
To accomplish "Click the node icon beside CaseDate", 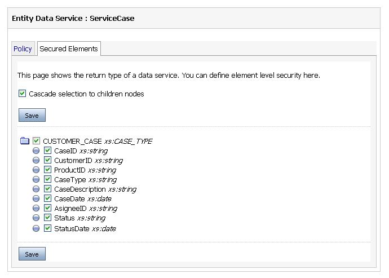I will click(37, 199).
